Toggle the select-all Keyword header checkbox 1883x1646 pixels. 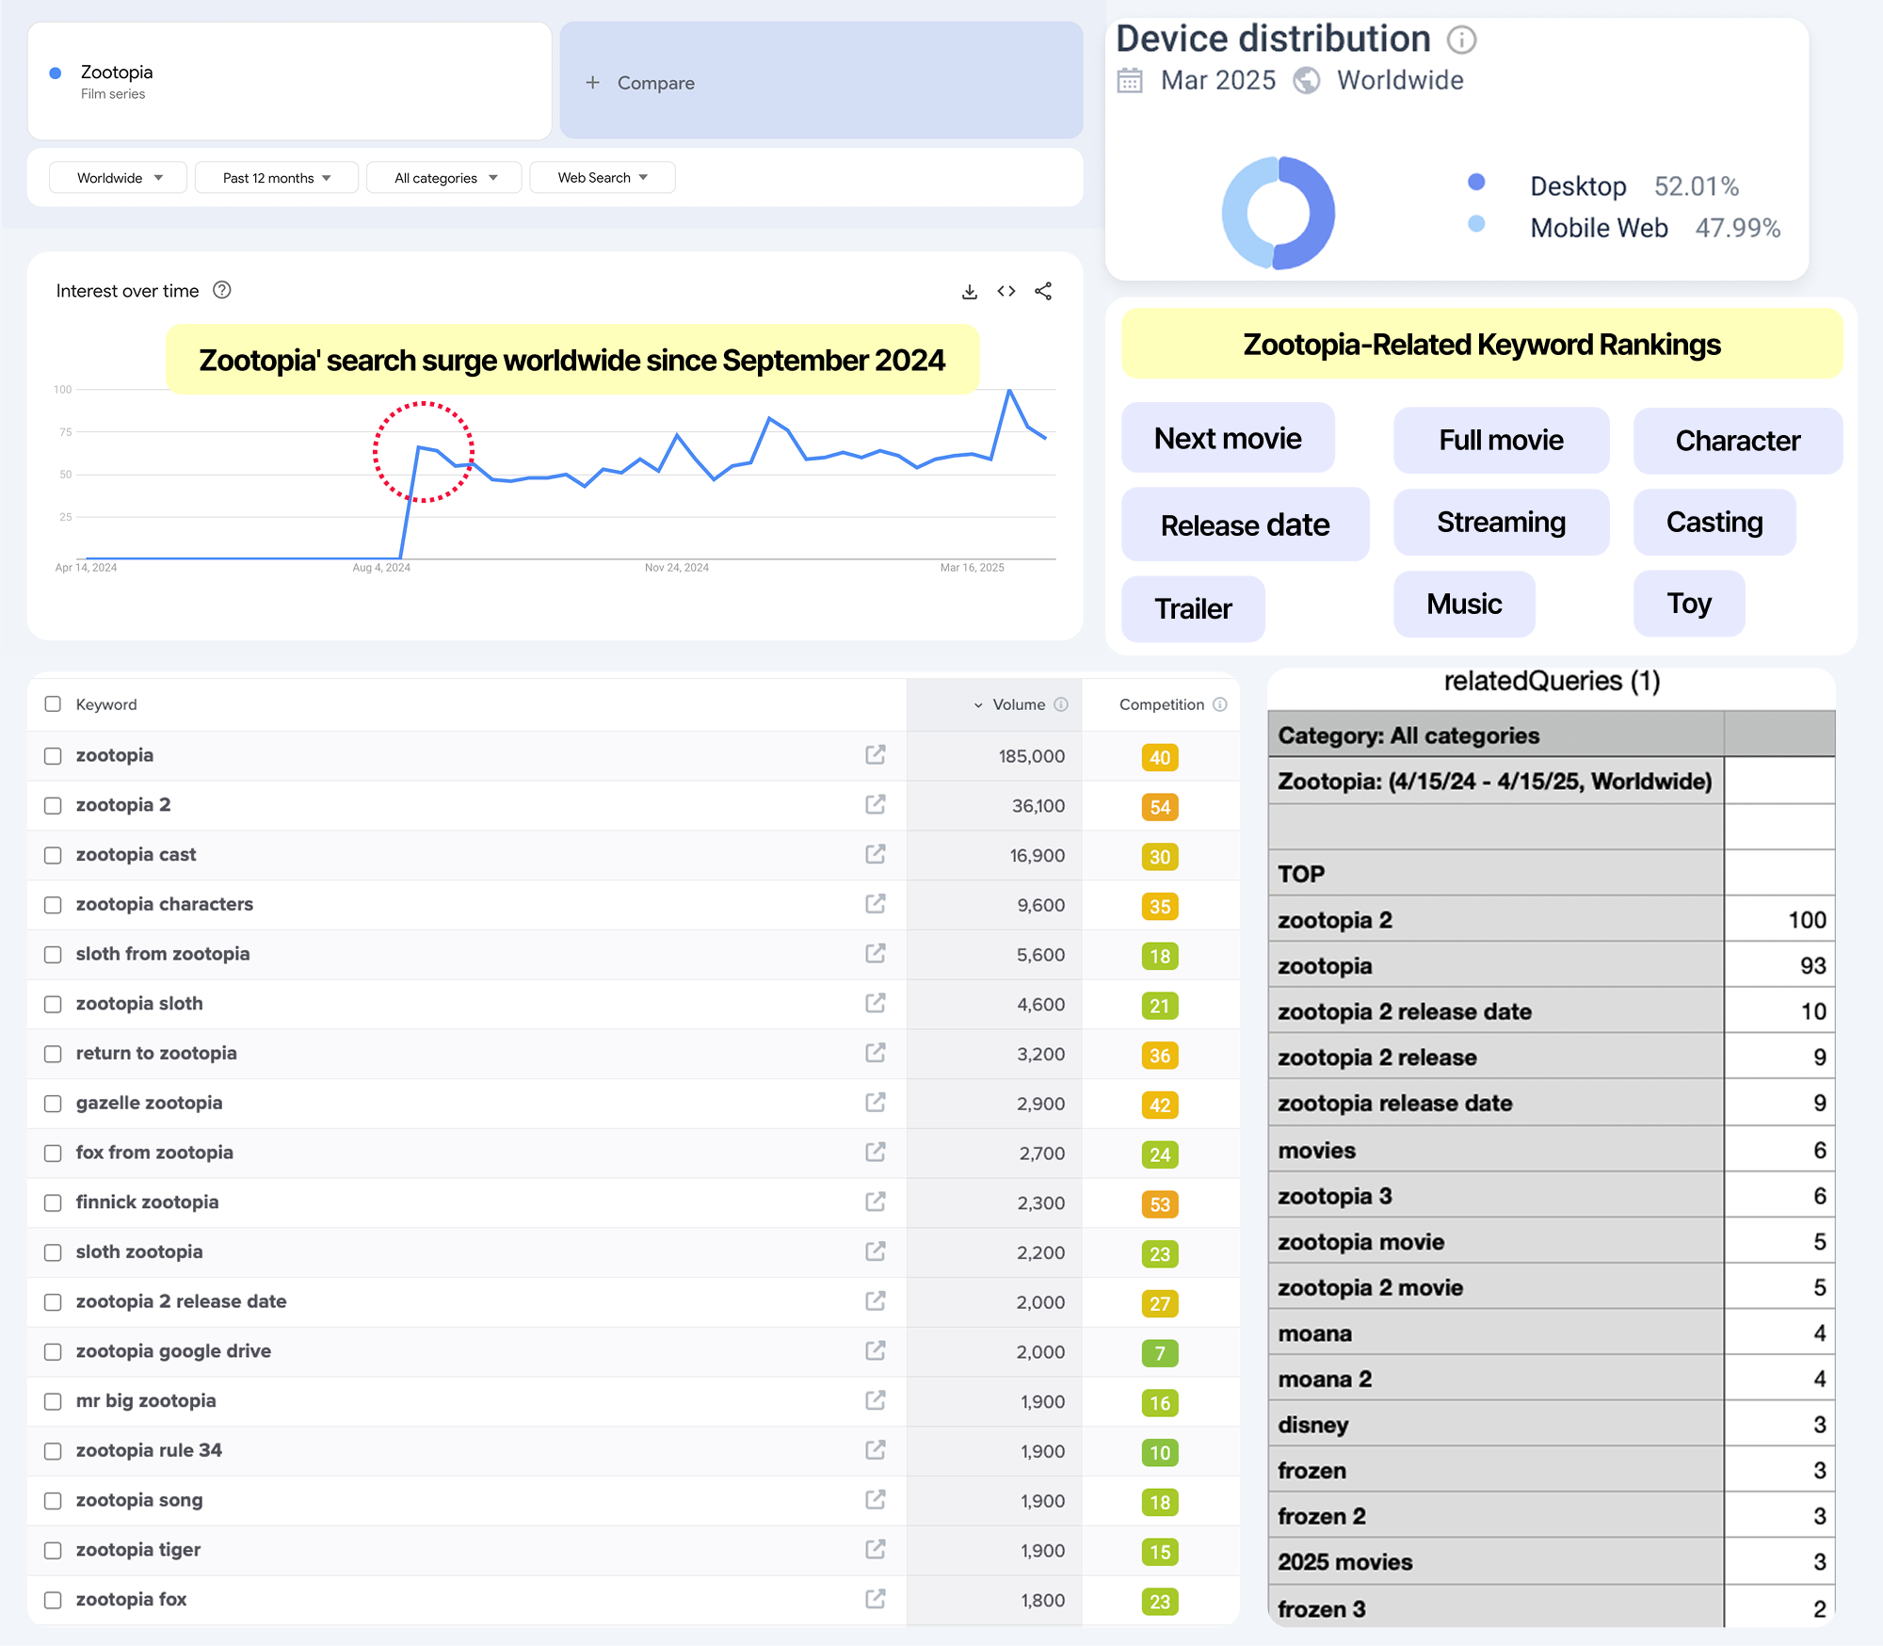coord(54,704)
